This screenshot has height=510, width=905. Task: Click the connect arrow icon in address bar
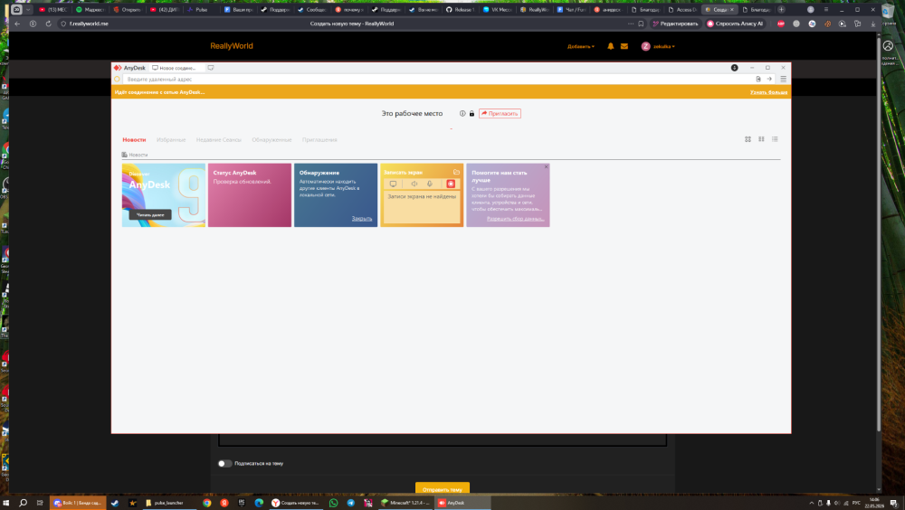click(x=768, y=79)
